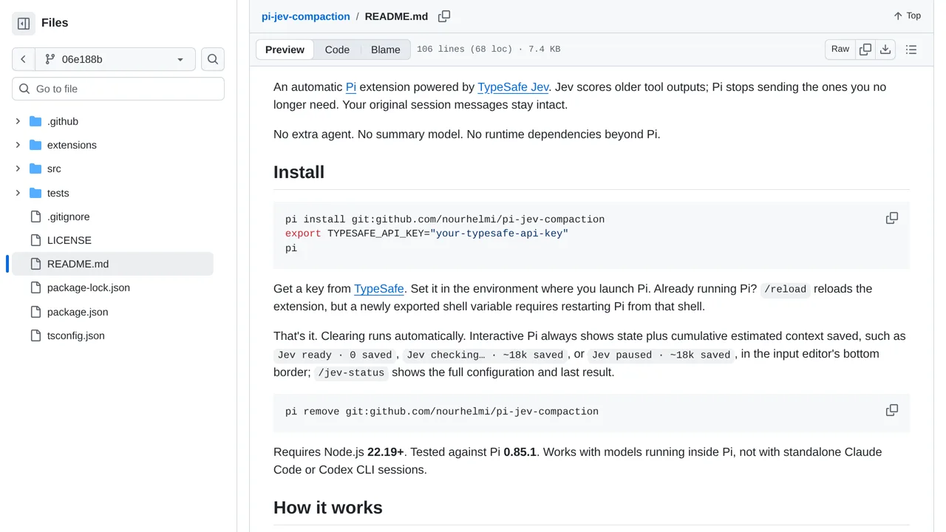This screenshot has width=946, height=532.
Task: Go back using the left arrow button
Action: coord(24,59)
